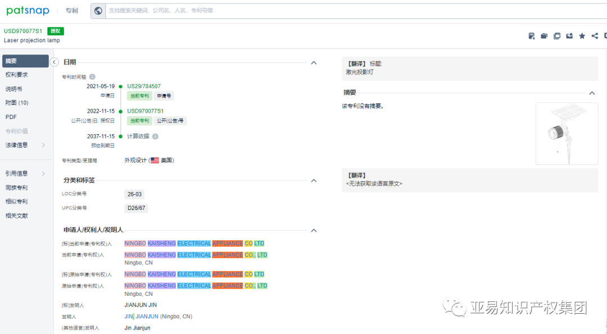Favorite this patent with the star icon
Viewport: 607px width, 334px height.
pos(582,36)
